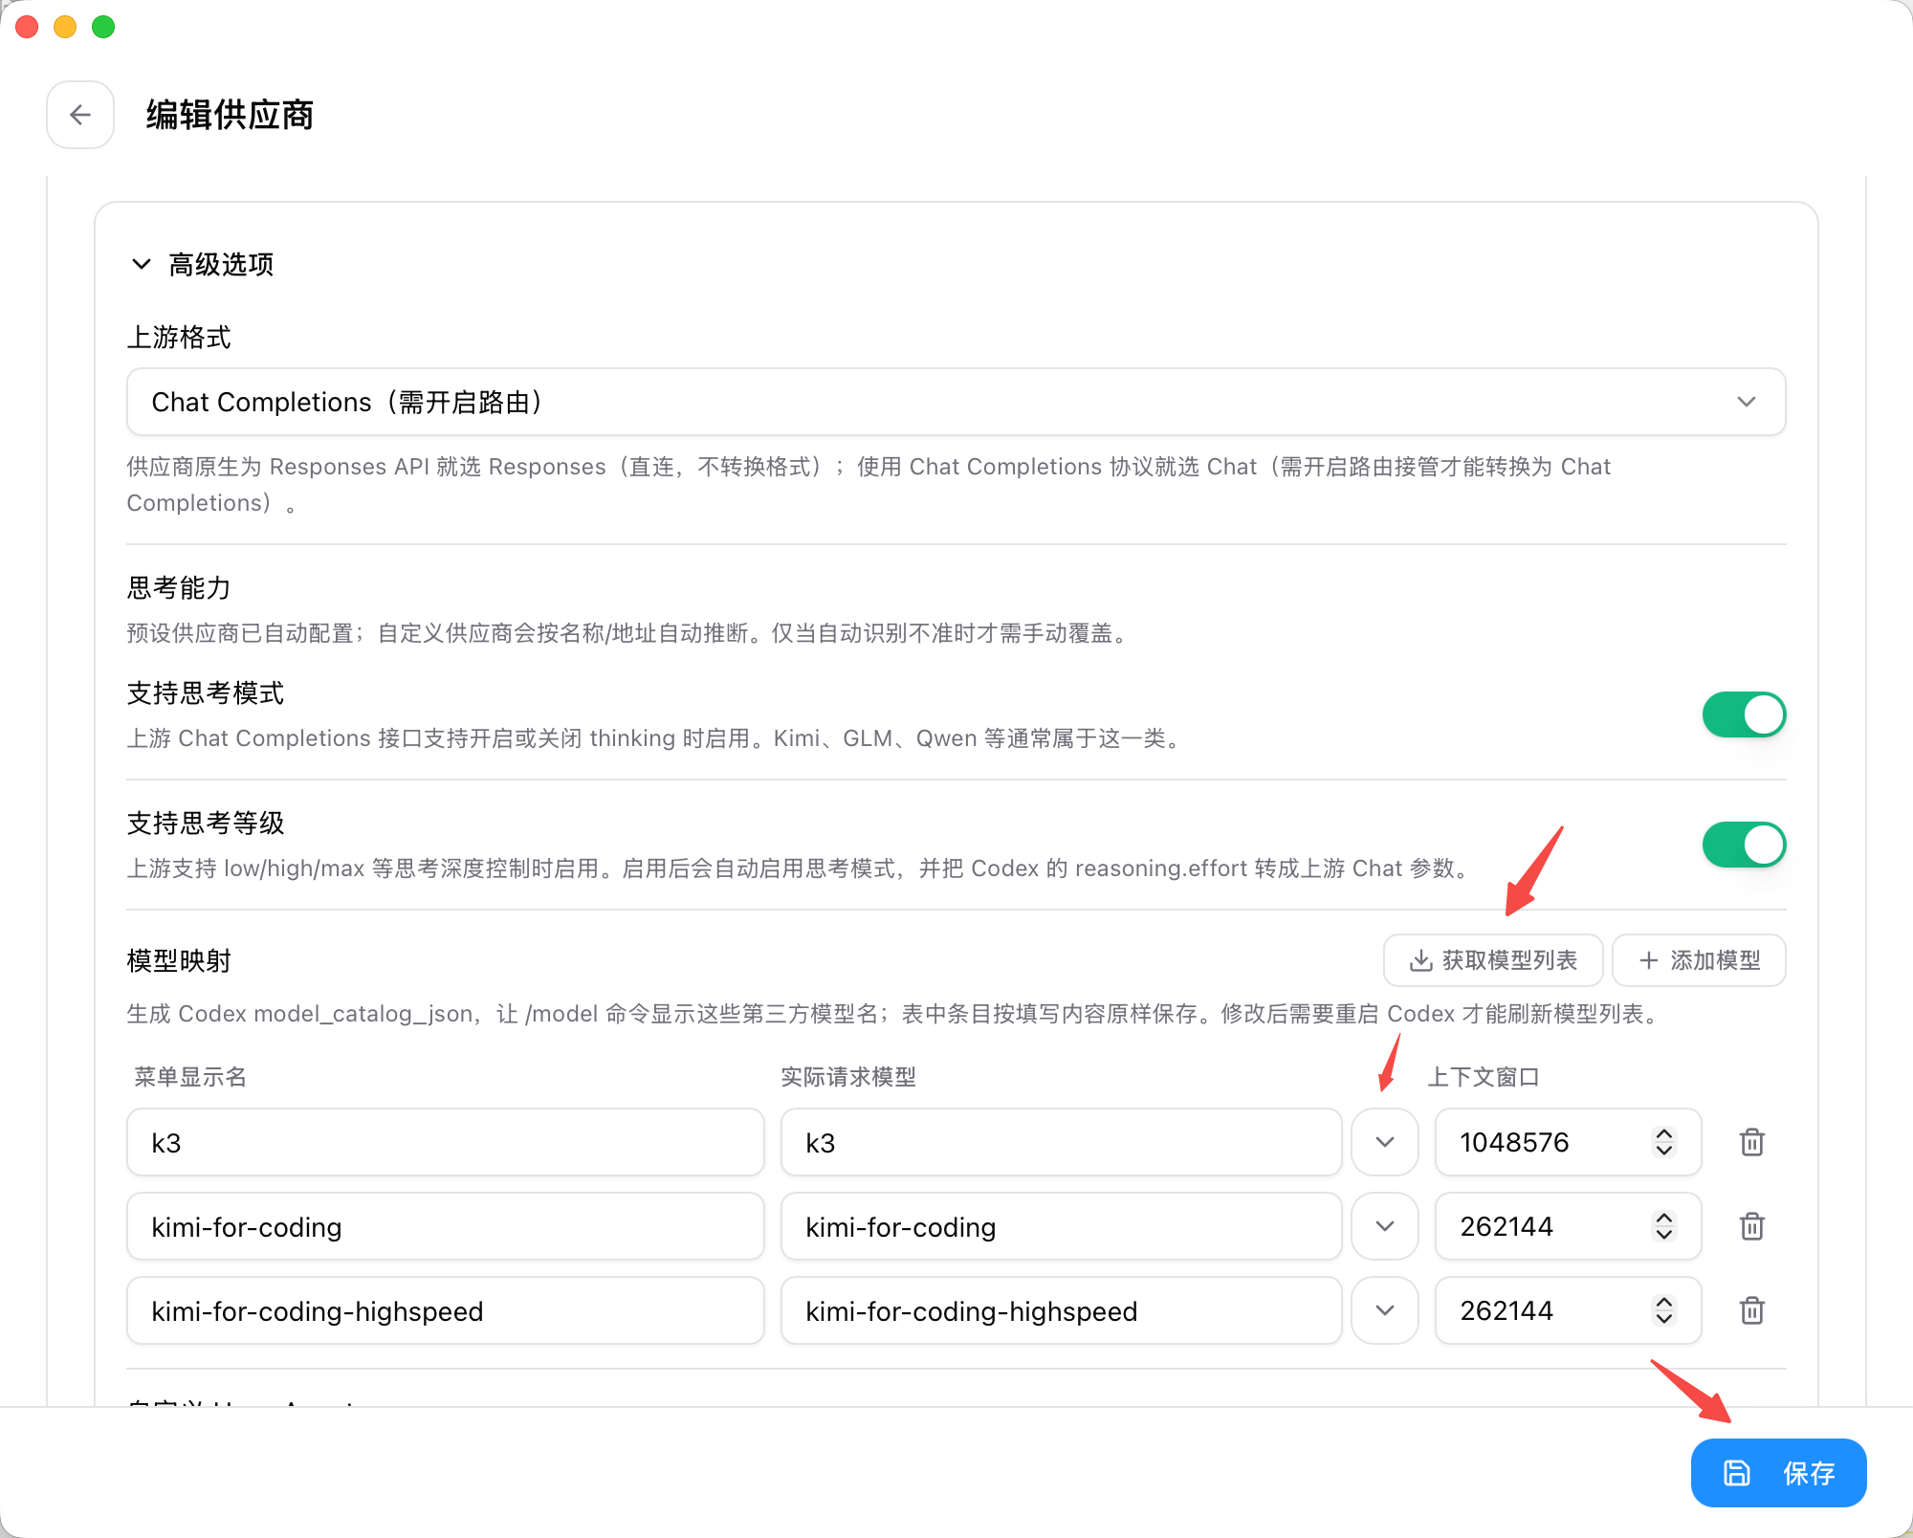Viewport: 1913px width, 1538px height.
Task: Open model dropdown for k3 row
Action: pos(1384,1142)
